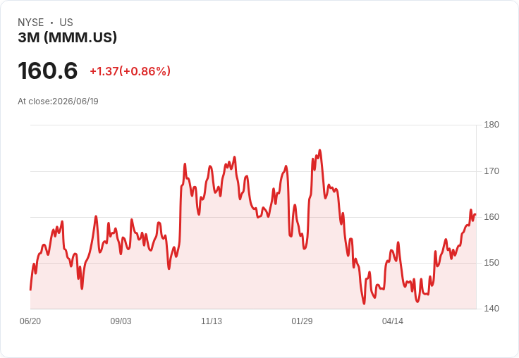This screenshot has width=519, height=358.
Task: Click the +1.37(+0.86%) price change
Action: tap(130, 71)
